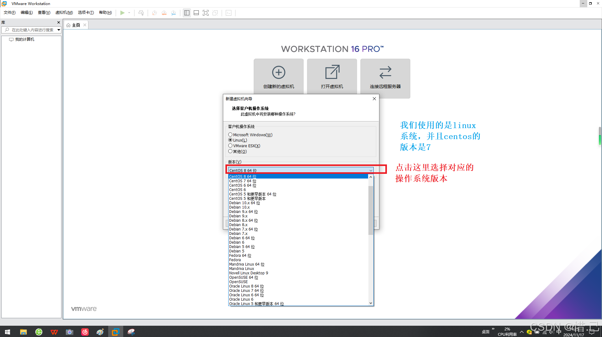Open the 虚拟机(M) menu
The height and width of the screenshot is (337, 602).
64,13
